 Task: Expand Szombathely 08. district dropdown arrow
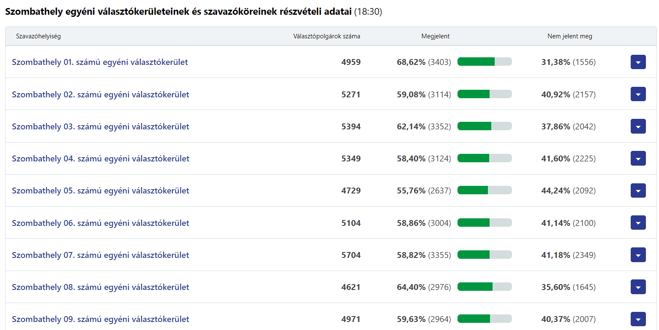[x=638, y=287]
